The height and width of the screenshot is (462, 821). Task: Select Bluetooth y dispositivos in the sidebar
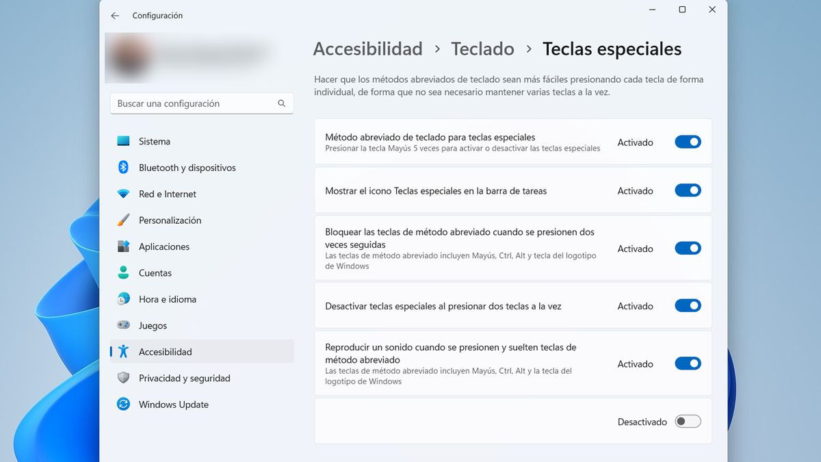coord(187,168)
